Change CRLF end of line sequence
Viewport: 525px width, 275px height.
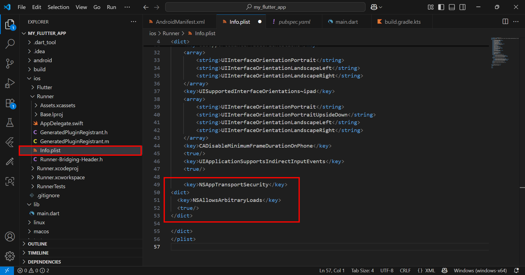tap(405, 271)
